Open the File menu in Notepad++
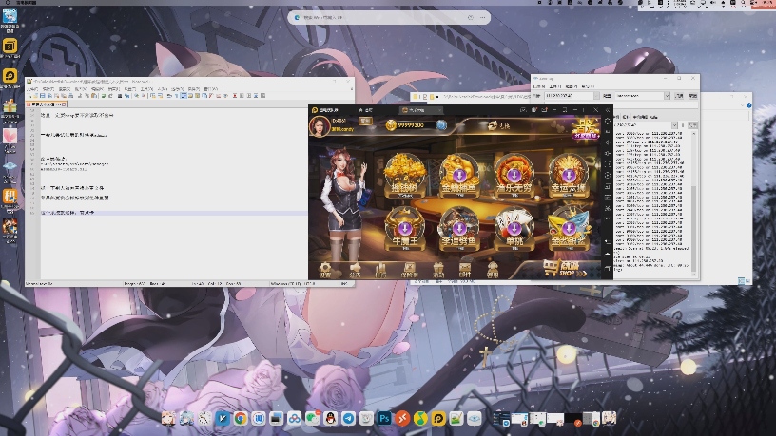 [33, 89]
